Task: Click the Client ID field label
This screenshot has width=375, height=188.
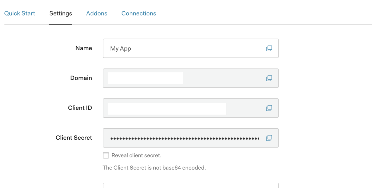Action: (80, 108)
